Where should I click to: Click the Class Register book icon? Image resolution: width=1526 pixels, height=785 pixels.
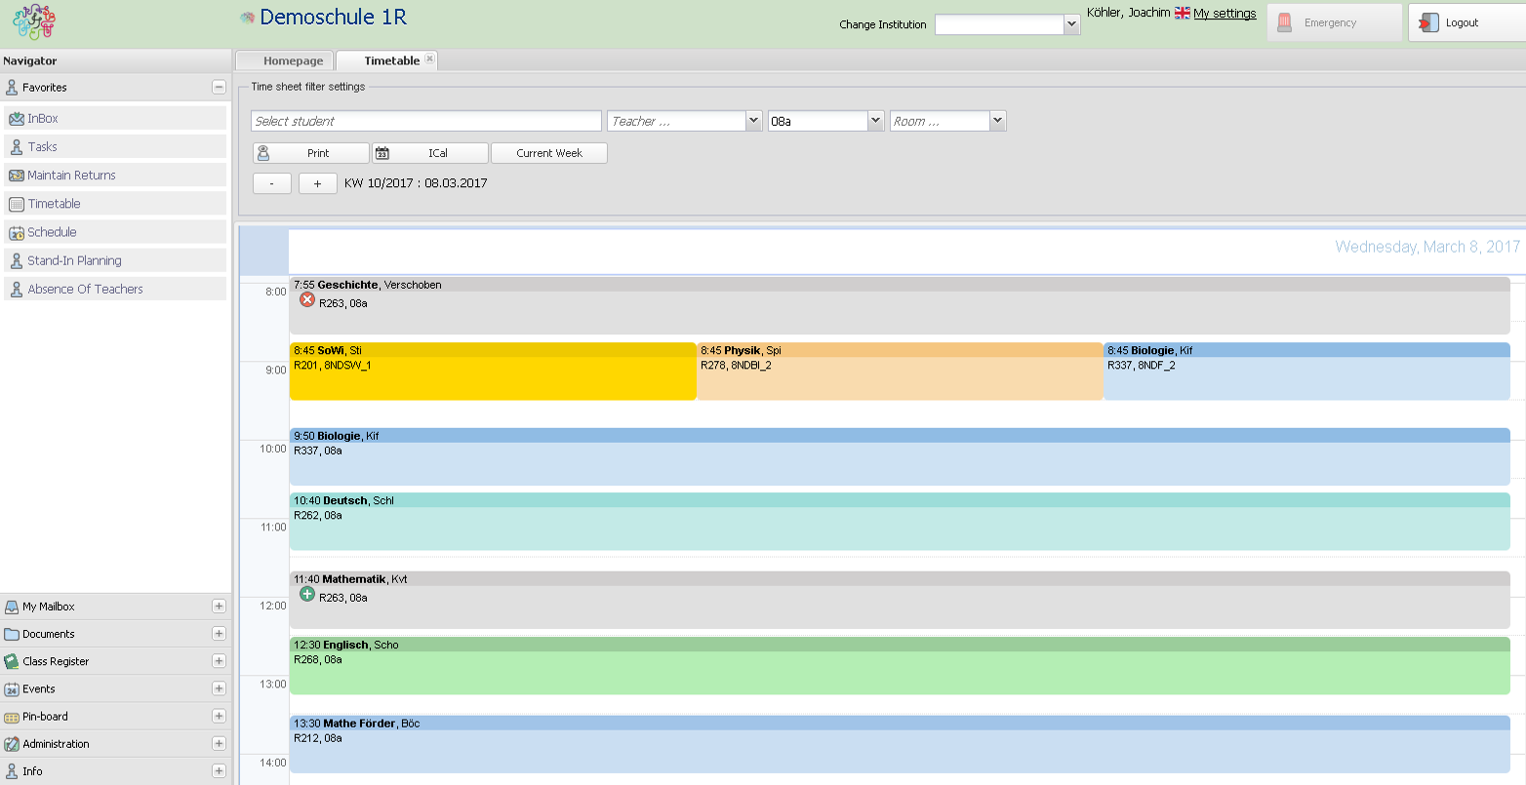[x=12, y=661]
